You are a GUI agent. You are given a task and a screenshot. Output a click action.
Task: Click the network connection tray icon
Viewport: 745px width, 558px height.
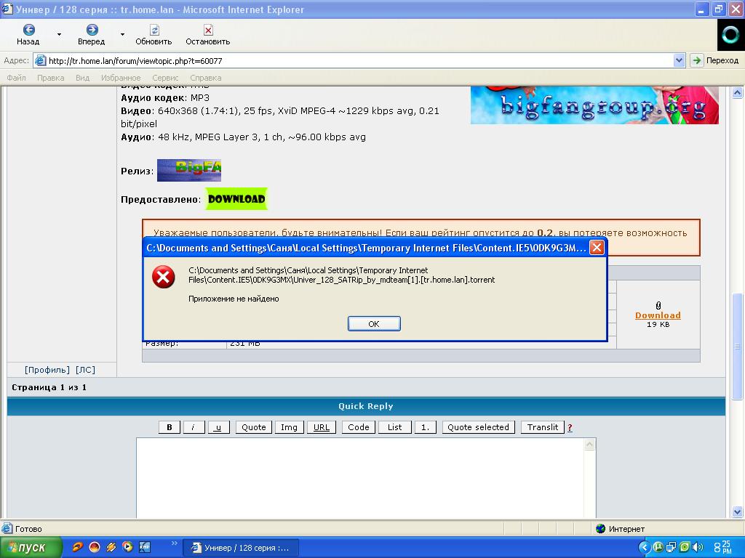click(x=672, y=548)
